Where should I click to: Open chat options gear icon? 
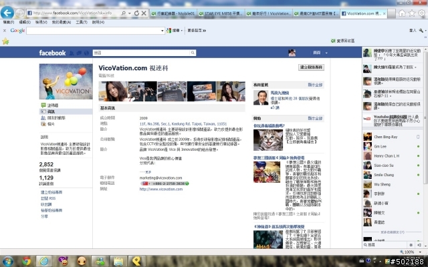(411, 245)
